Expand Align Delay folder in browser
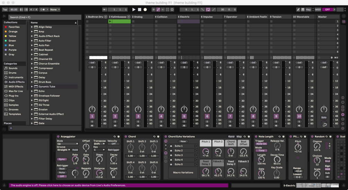This screenshot has width=348, height=190. pos(32,27)
